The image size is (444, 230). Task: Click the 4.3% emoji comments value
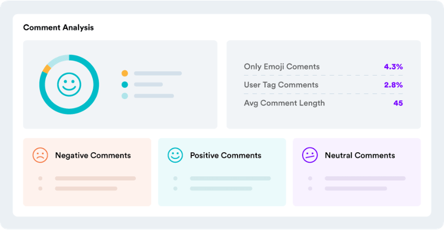393,67
